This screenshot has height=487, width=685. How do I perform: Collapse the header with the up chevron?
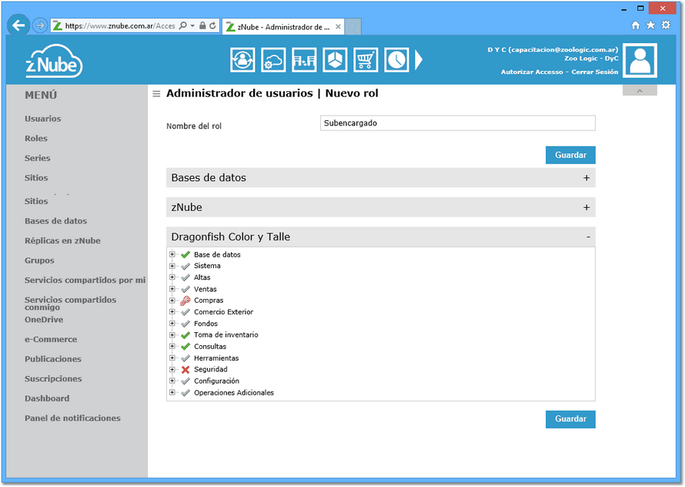point(640,91)
